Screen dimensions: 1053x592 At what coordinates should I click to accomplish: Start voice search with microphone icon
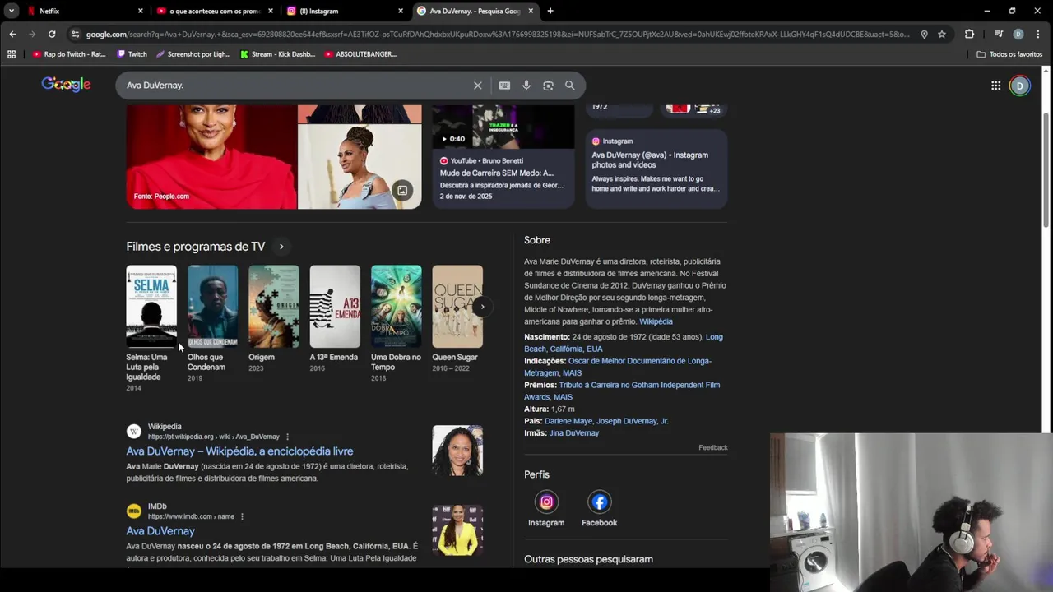pos(526,86)
